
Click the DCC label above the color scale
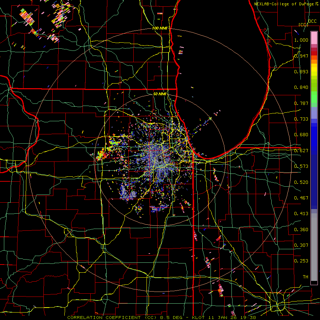coord(312,21)
